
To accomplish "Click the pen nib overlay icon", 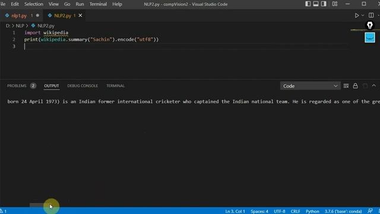I will click(x=369, y=25).
